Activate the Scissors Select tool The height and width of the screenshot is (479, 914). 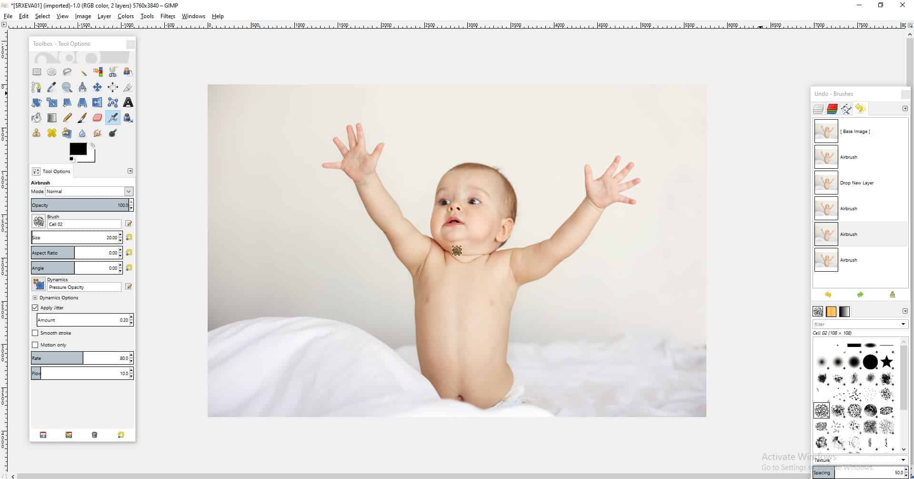click(x=113, y=72)
